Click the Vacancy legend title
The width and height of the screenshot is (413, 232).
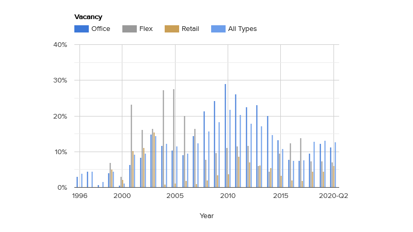(x=88, y=17)
